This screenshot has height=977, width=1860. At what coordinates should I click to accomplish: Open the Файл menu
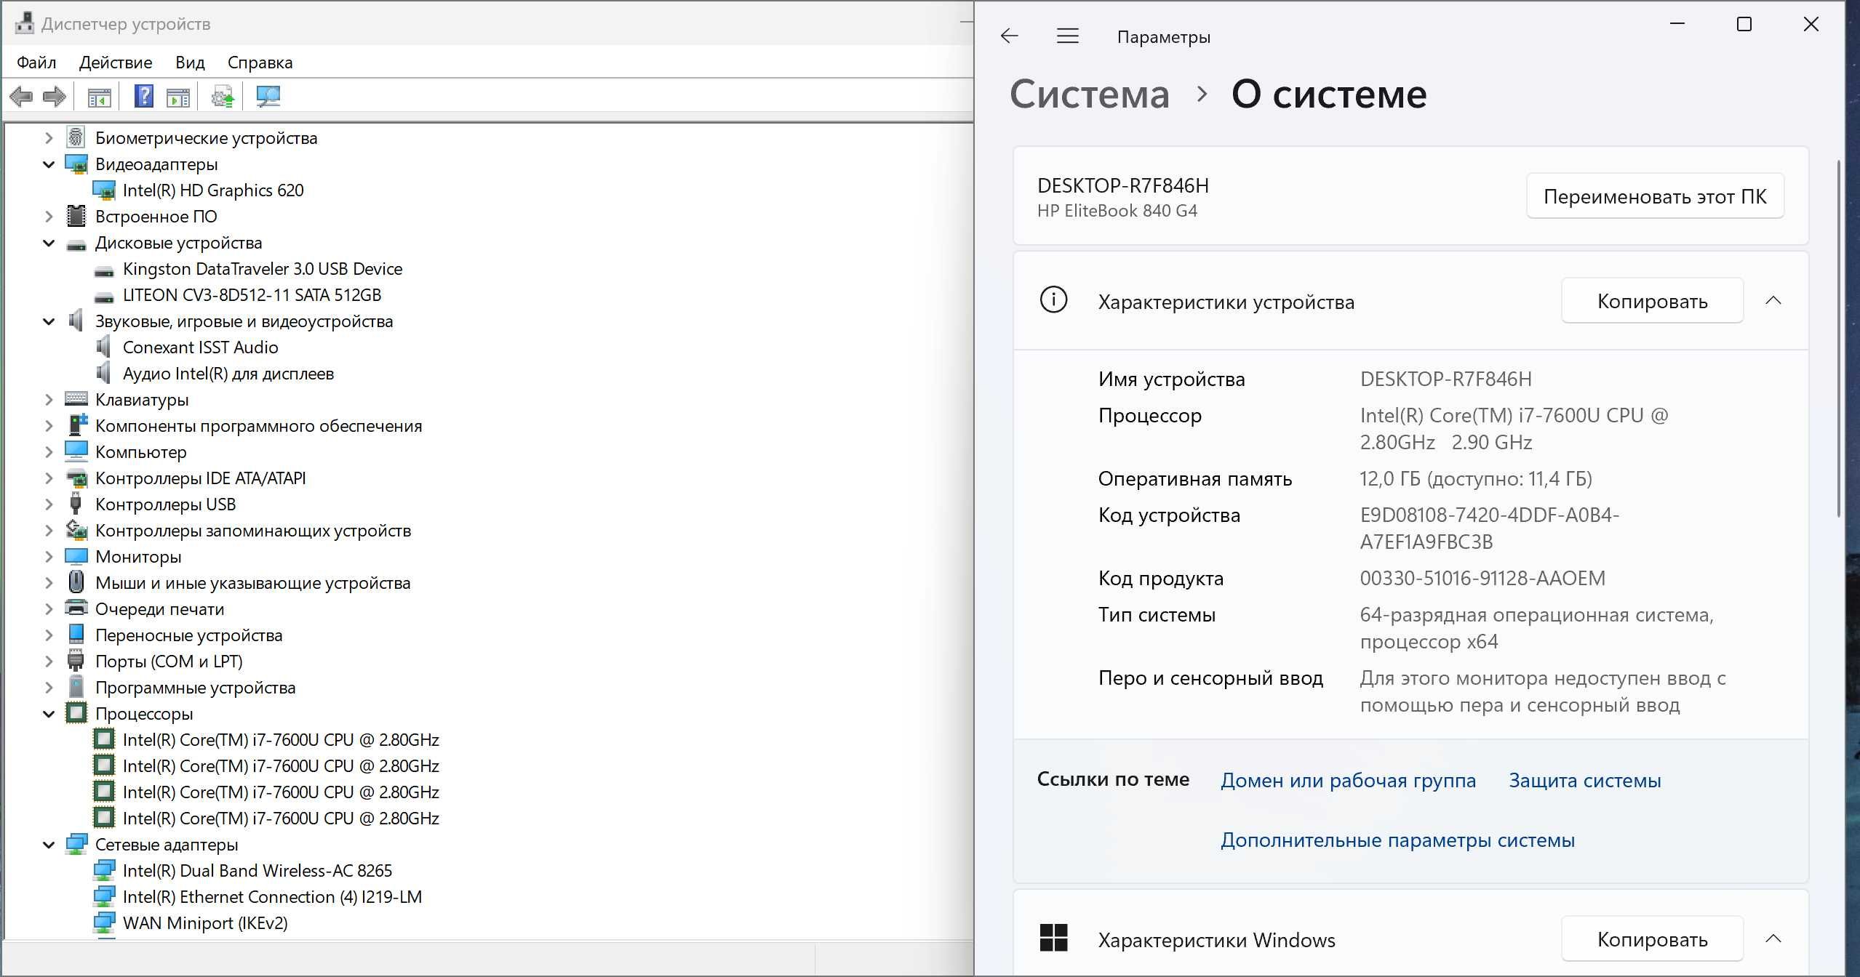[x=36, y=63]
